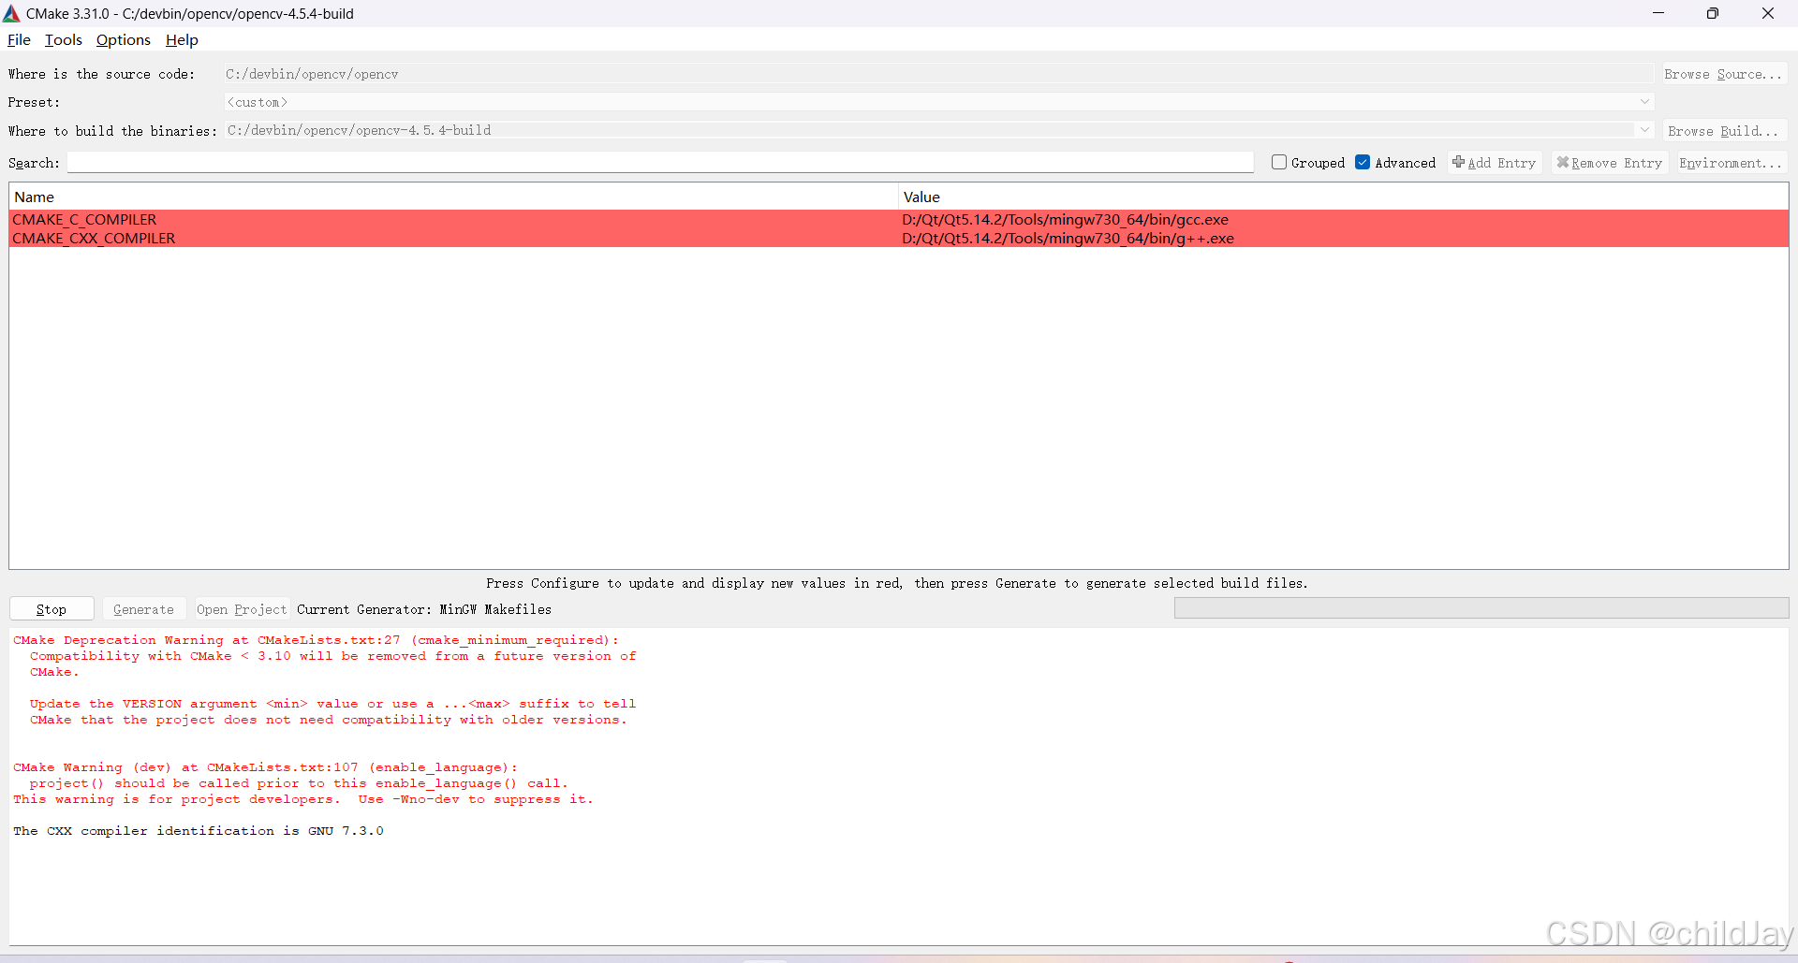Toggle the Grouped checkbox
Image resolution: width=1798 pixels, height=963 pixels.
pyautogui.click(x=1279, y=162)
